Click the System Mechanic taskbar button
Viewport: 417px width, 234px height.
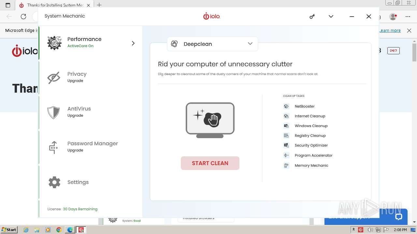(81, 230)
